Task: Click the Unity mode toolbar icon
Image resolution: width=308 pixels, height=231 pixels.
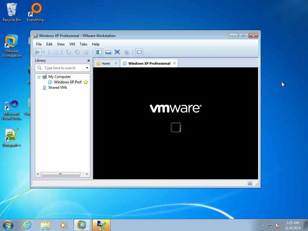Action: point(127,52)
